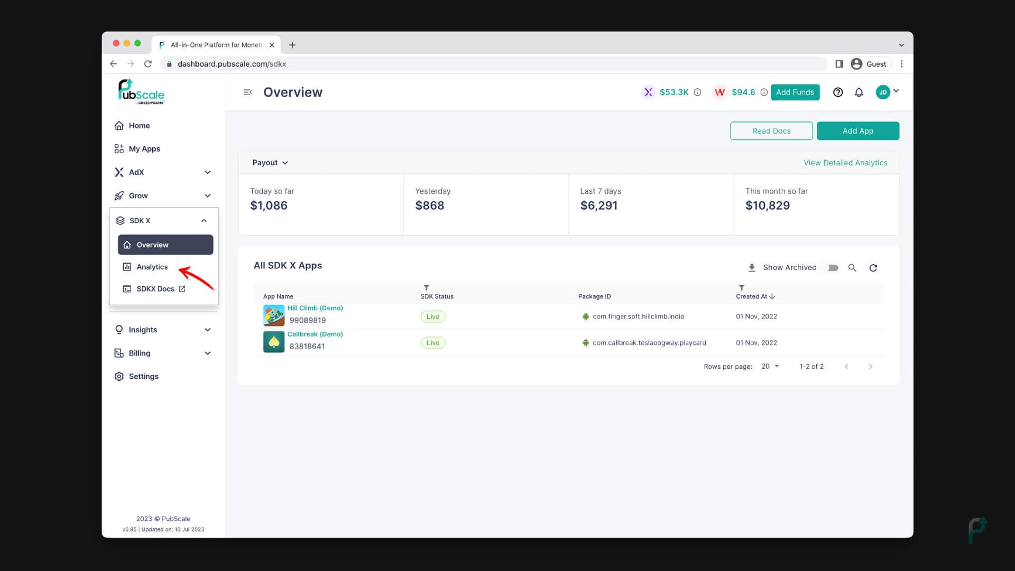Toggle the SDK X section collapse arrow

[204, 221]
